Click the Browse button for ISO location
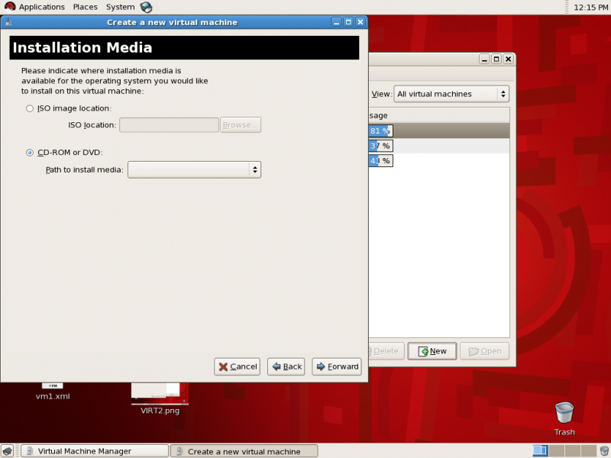The height and width of the screenshot is (458, 611). point(241,125)
